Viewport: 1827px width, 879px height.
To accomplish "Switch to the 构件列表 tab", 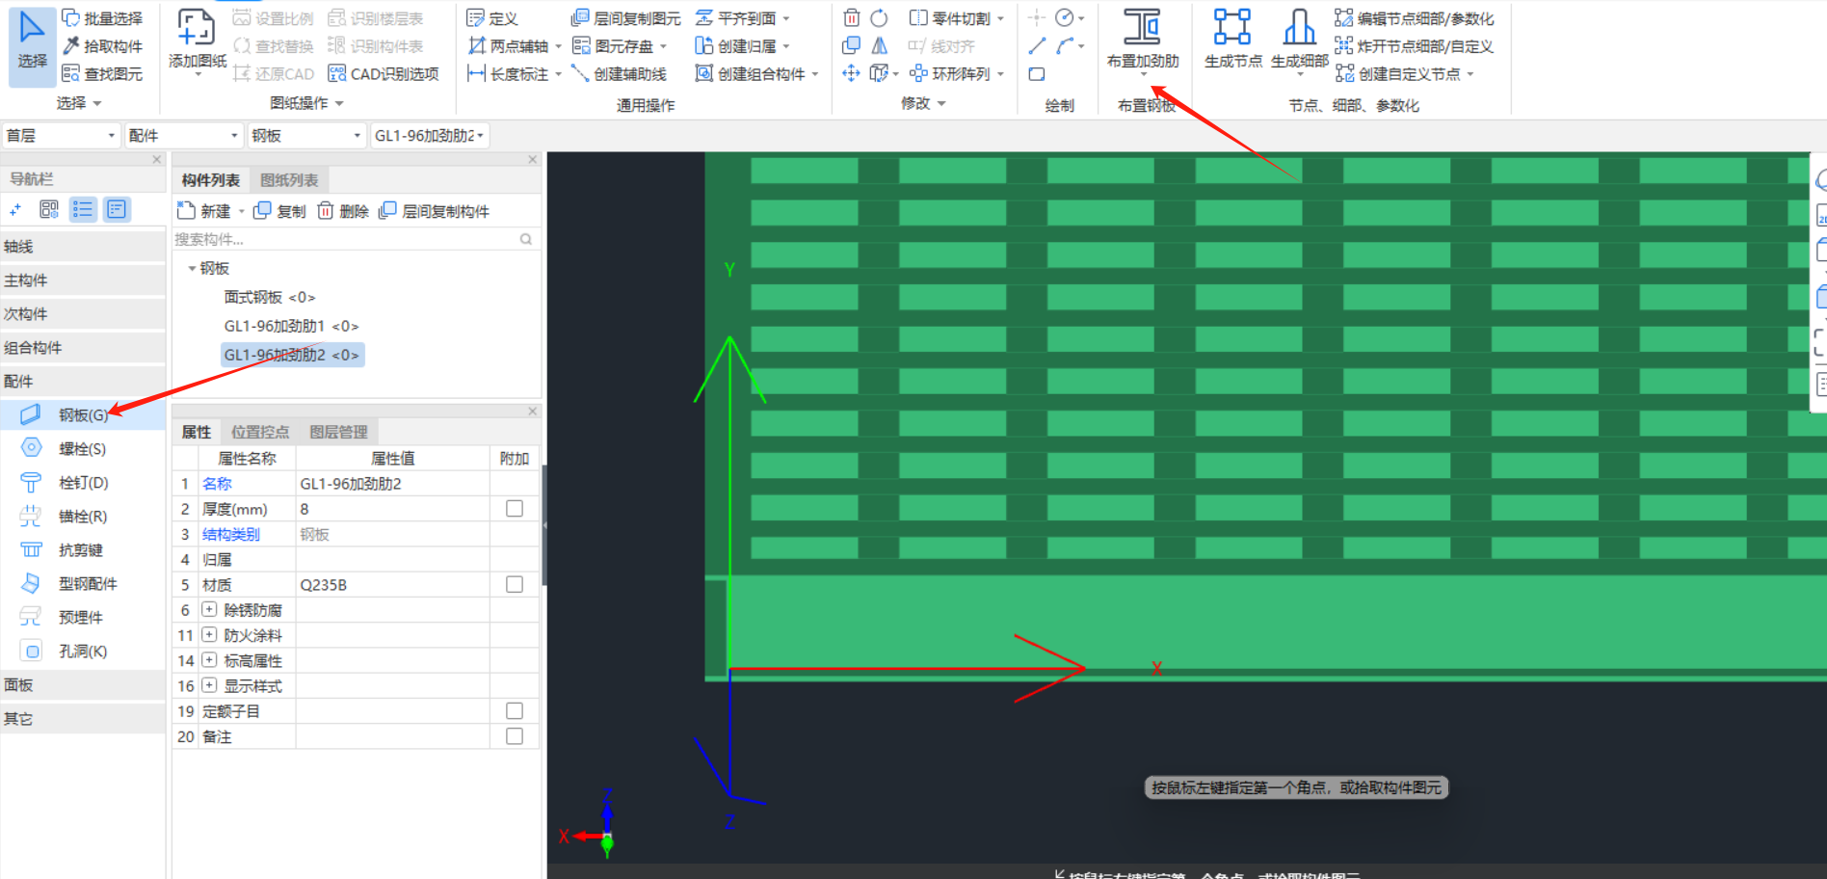I will pos(211,180).
